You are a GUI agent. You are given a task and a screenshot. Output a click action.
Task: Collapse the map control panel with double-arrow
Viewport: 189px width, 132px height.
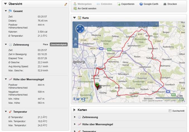(x=157, y=24)
